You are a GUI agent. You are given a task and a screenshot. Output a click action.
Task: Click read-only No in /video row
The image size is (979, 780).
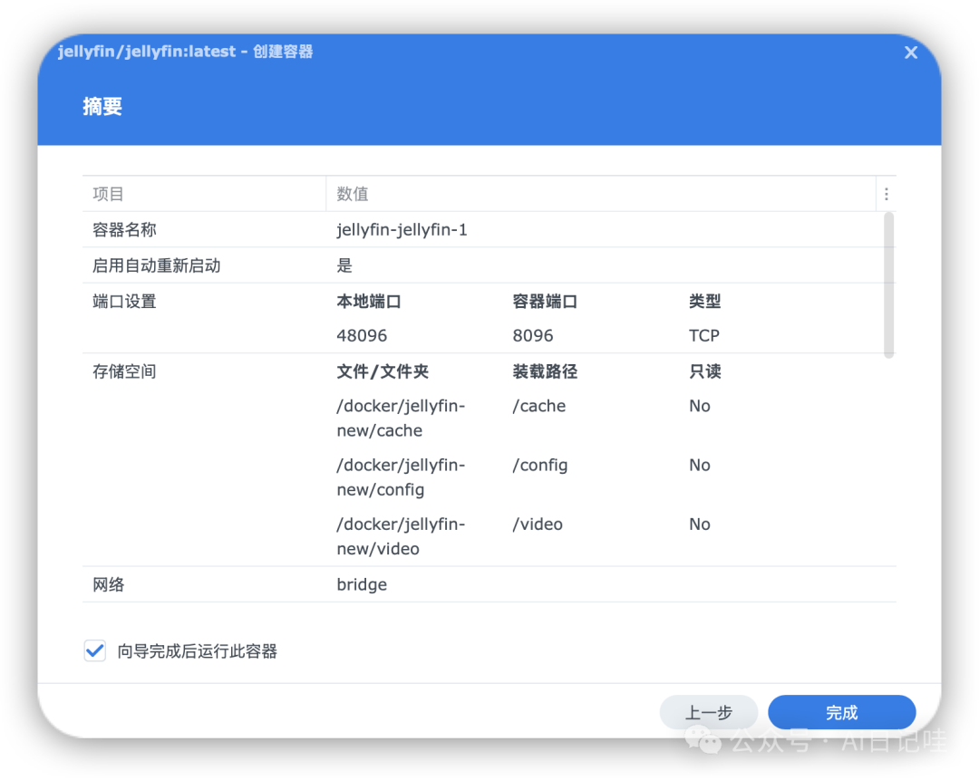coord(699,525)
